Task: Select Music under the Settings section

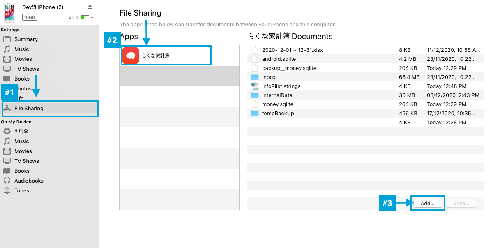Action: (x=21, y=49)
